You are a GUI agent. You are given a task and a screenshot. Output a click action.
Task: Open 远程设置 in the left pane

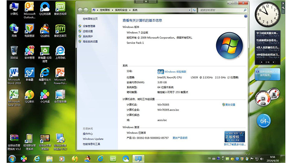click(x=88, y=31)
